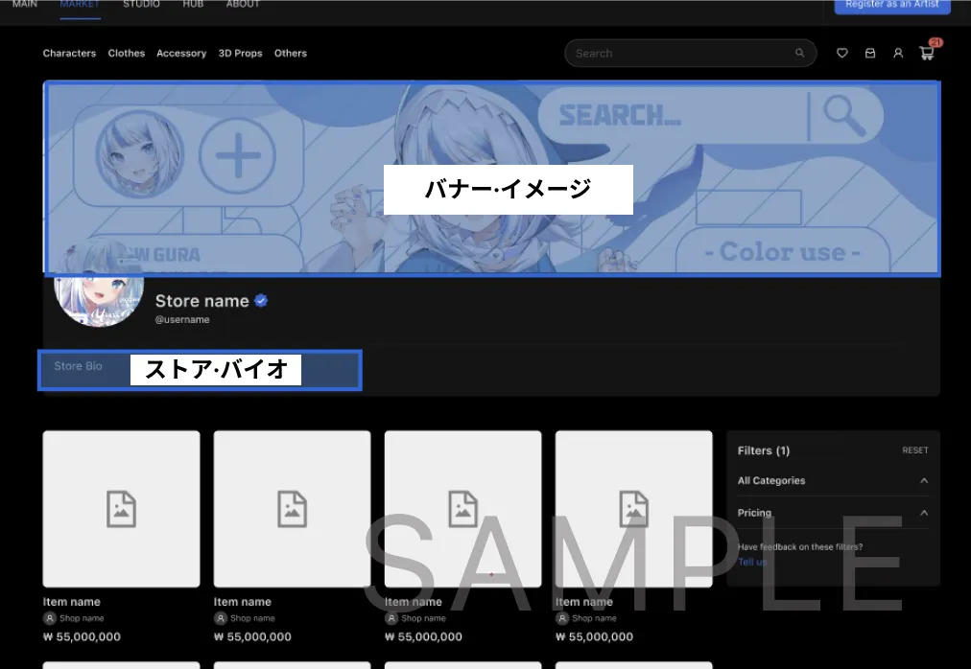Image resolution: width=971 pixels, height=669 pixels.
Task: Open the Characters category
Action: (69, 54)
